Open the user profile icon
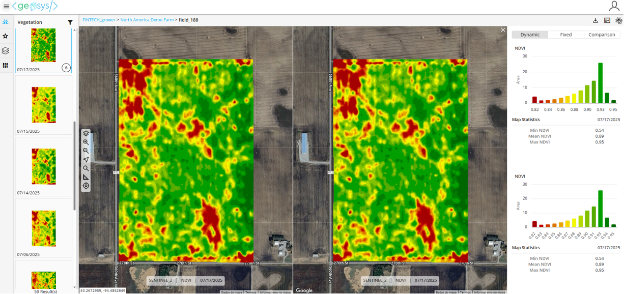Screen dimensions: 624x294 click(614, 6)
